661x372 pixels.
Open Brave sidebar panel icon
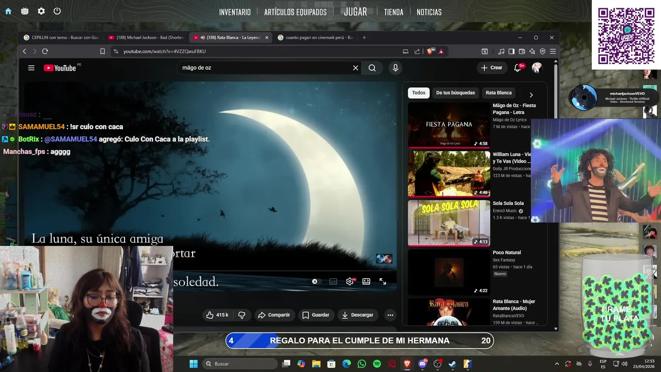511,51
